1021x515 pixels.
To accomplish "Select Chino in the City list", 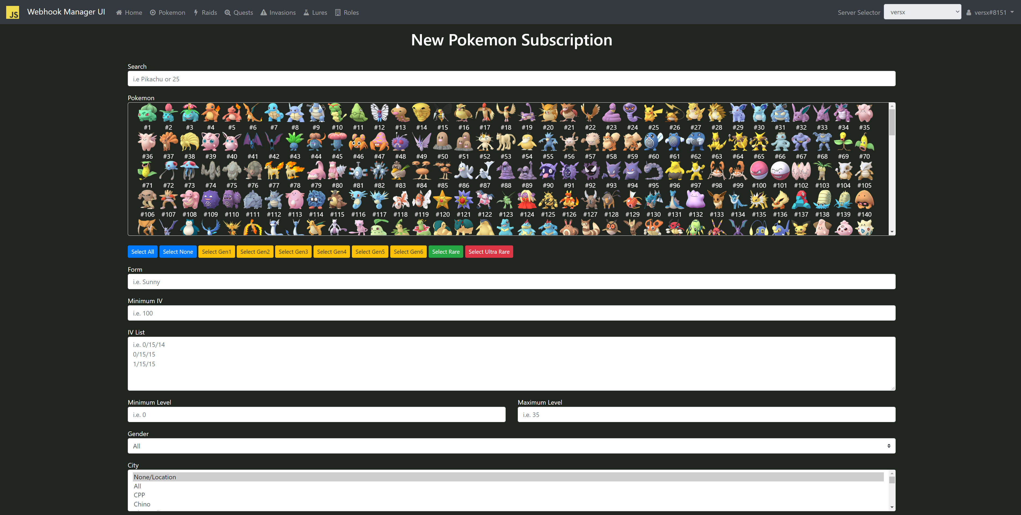I will click(508, 504).
